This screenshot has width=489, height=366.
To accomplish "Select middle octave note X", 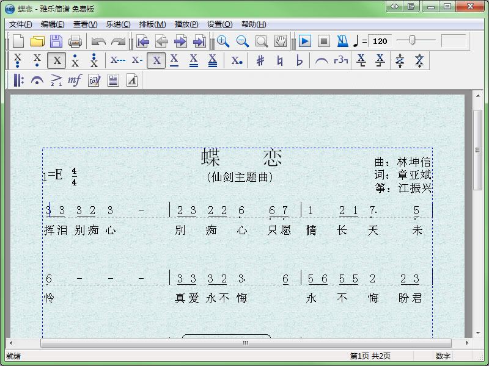I will 57,60.
